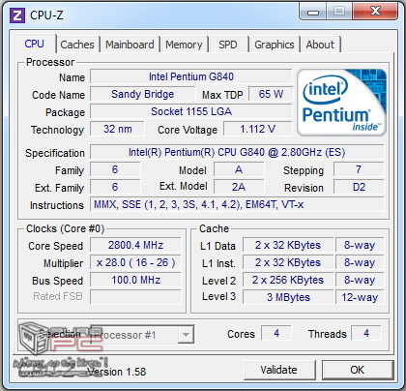
Task: Click the Stepping value 7
Action: (359, 169)
